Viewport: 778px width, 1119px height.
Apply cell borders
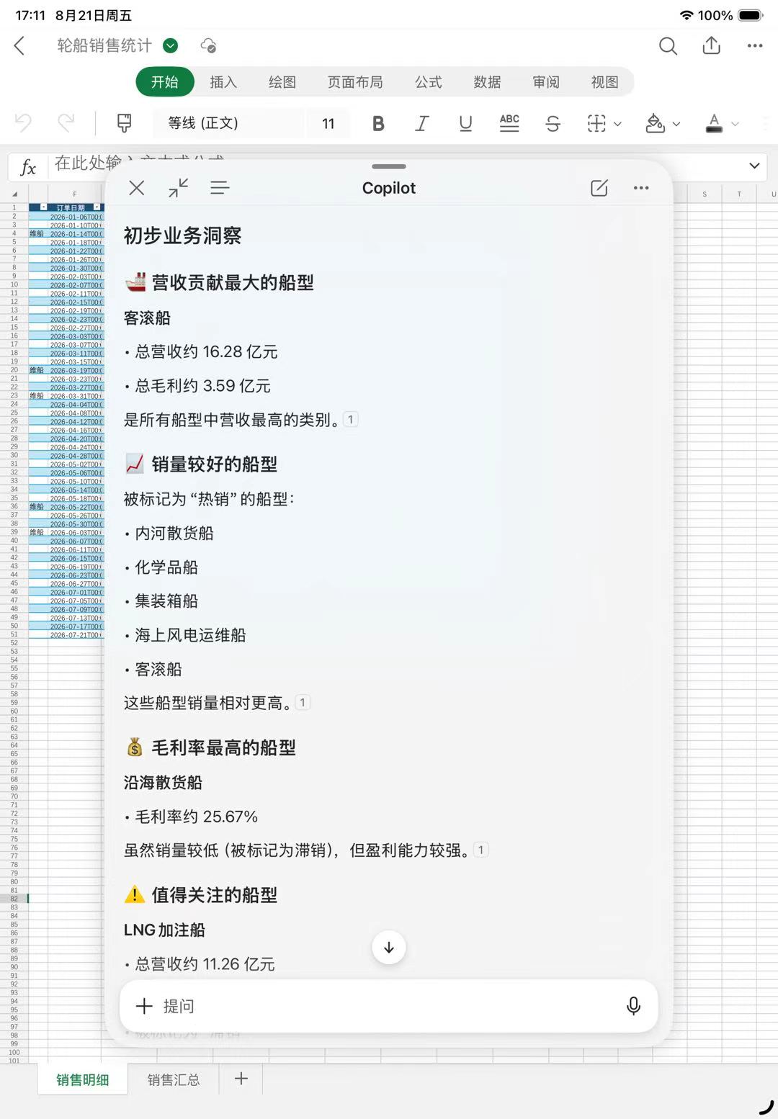[x=596, y=124]
